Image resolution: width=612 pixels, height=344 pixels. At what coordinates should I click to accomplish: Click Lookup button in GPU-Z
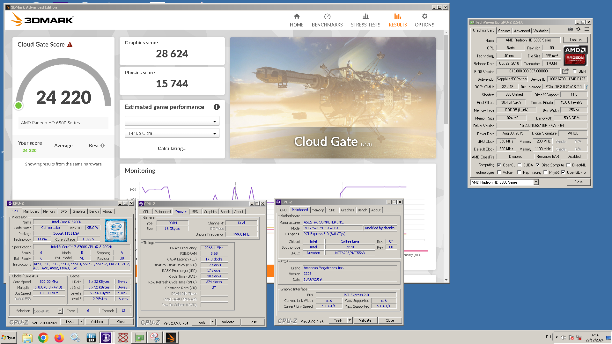coord(575,40)
